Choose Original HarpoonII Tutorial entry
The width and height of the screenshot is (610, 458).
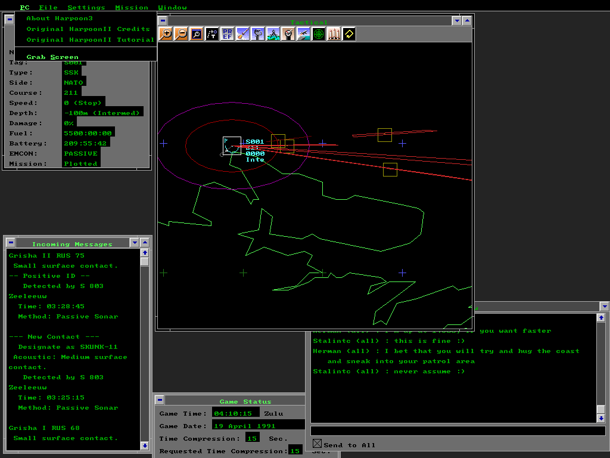point(90,40)
